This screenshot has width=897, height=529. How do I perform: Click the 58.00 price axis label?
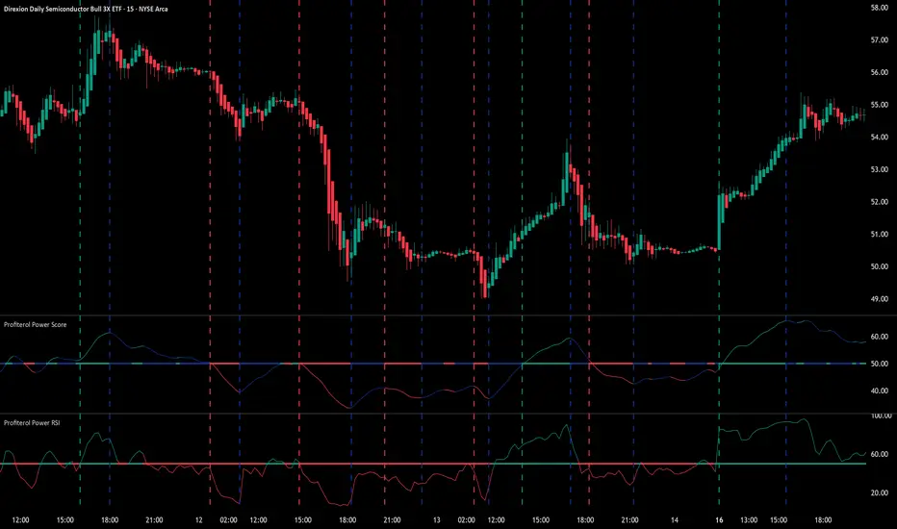tap(879, 8)
